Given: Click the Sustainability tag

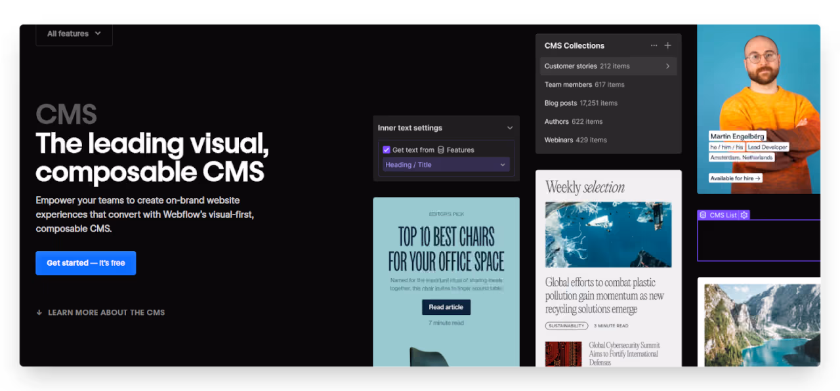Looking at the screenshot, I should coord(566,326).
